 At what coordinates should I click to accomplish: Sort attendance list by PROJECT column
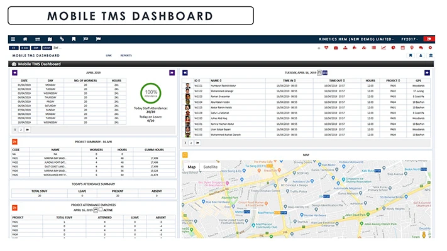click(x=393, y=80)
